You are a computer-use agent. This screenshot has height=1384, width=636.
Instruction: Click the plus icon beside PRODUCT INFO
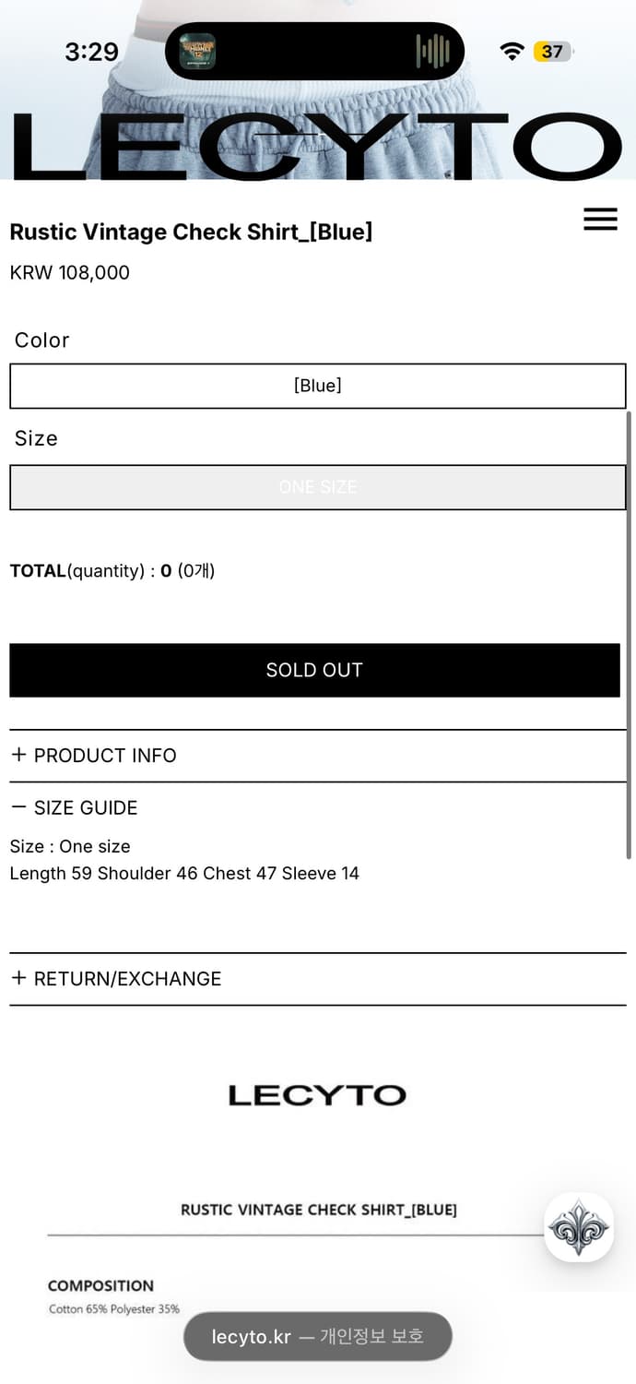pos(18,755)
